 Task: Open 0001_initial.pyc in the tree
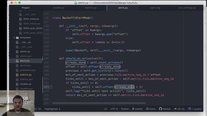[32, 24]
